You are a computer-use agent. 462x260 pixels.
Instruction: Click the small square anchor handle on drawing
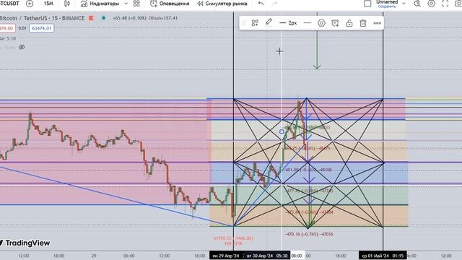[x=282, y=131]
